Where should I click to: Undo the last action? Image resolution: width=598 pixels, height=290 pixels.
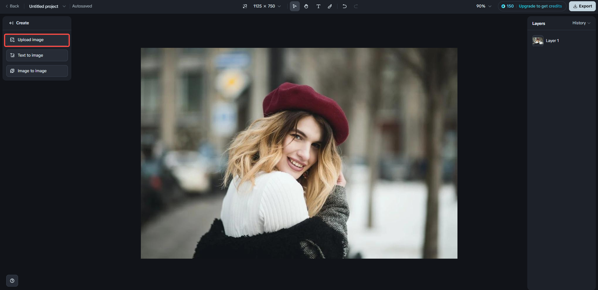click(x=344, y=6)
